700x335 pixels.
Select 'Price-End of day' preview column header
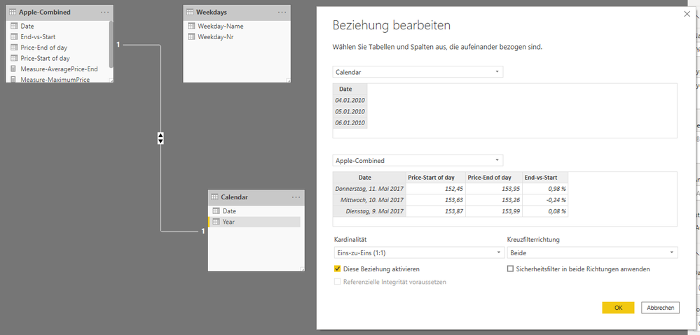tap(494, 178)
